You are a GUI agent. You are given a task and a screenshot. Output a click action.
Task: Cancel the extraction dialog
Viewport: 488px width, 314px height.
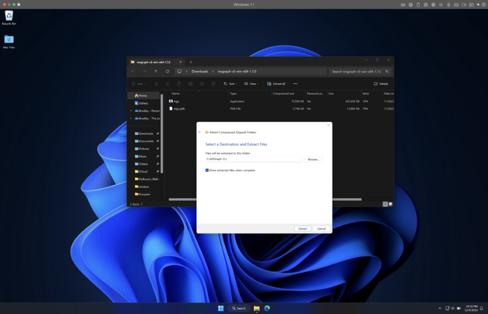click(321, 228)
